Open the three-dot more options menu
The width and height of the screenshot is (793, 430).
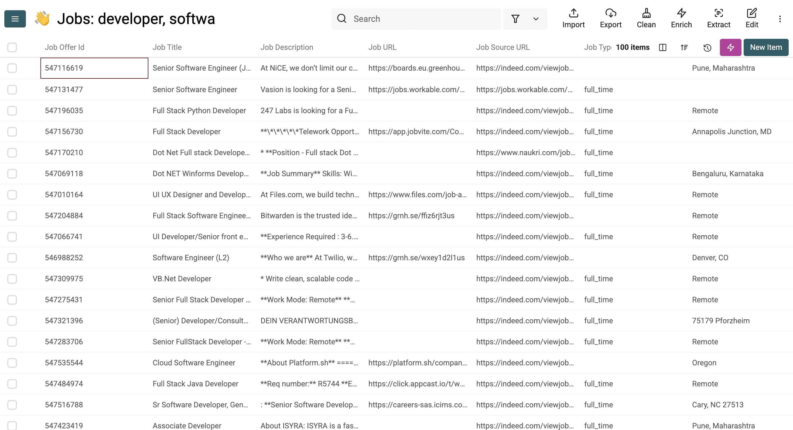pos(780,19)
